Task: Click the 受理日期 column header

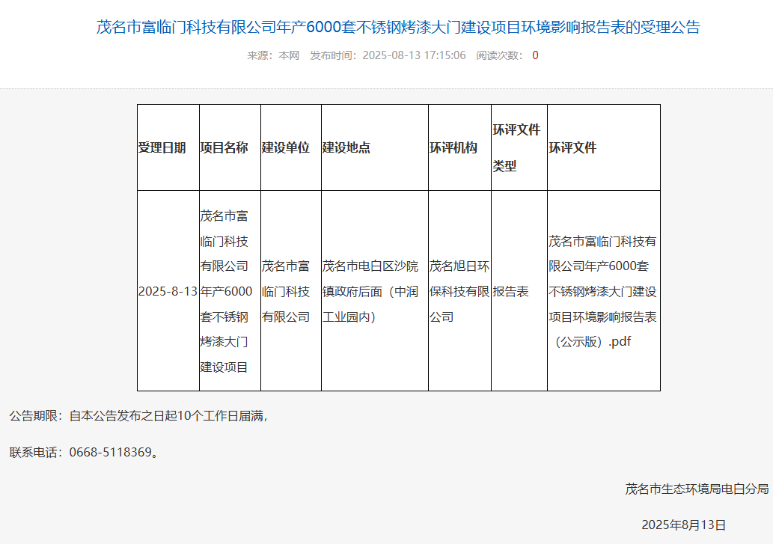Action: 162,147
